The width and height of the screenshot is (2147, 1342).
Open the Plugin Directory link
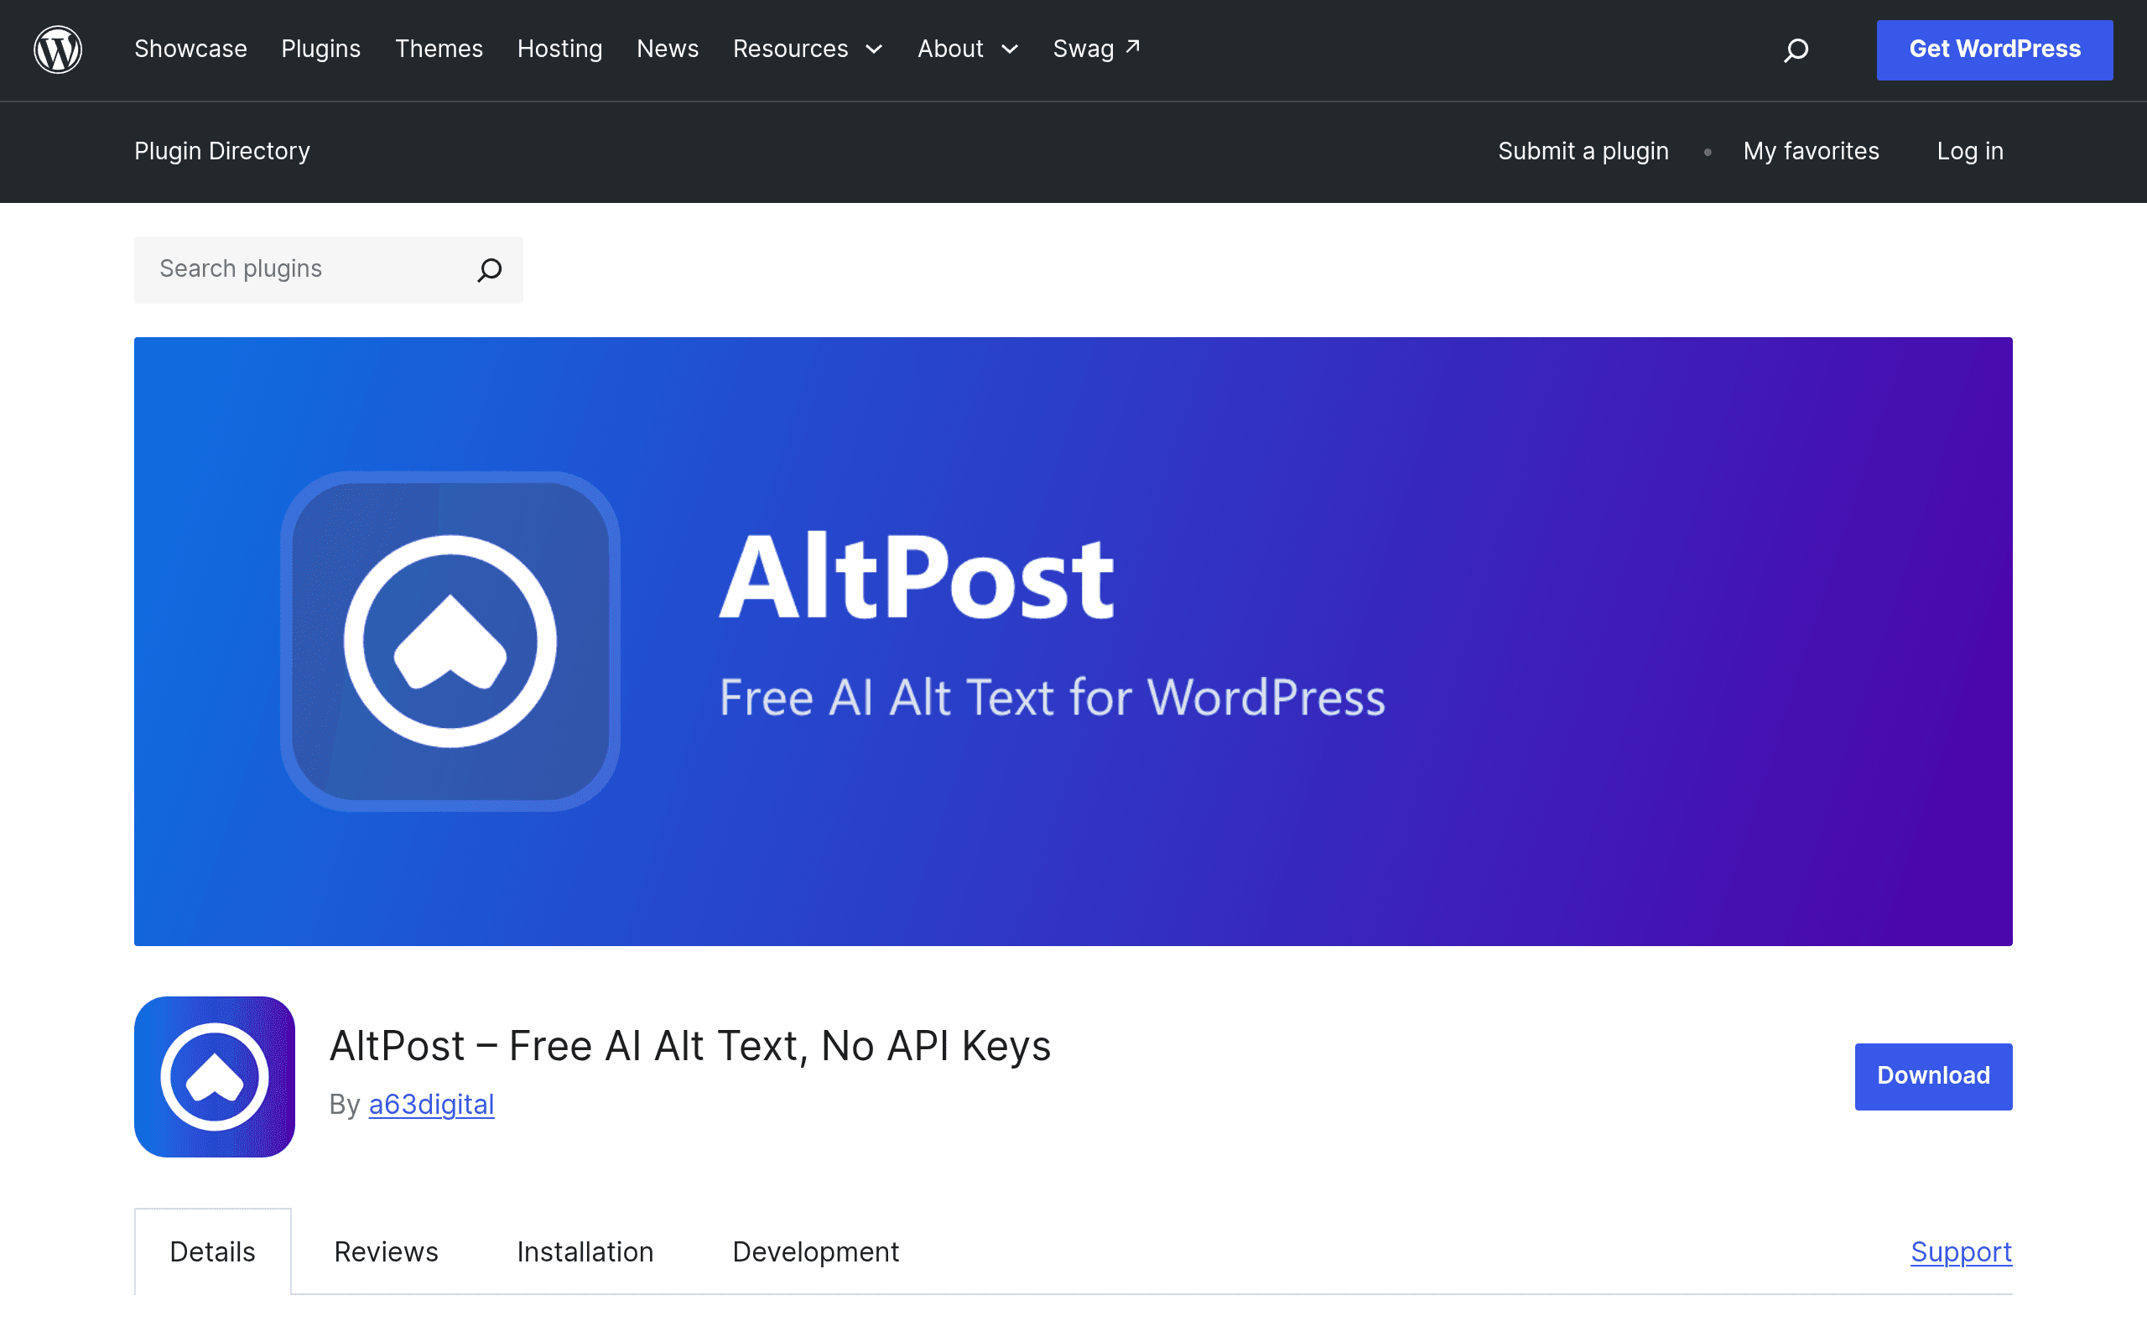pos(221,151)
